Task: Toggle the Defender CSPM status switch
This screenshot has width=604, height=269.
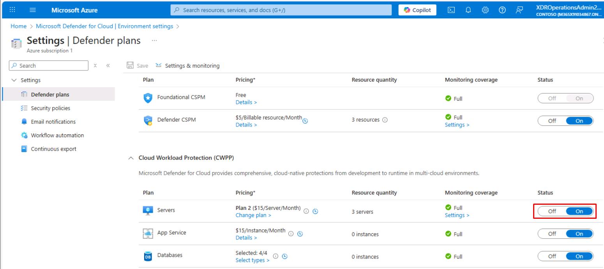Action: pos(565,121)
